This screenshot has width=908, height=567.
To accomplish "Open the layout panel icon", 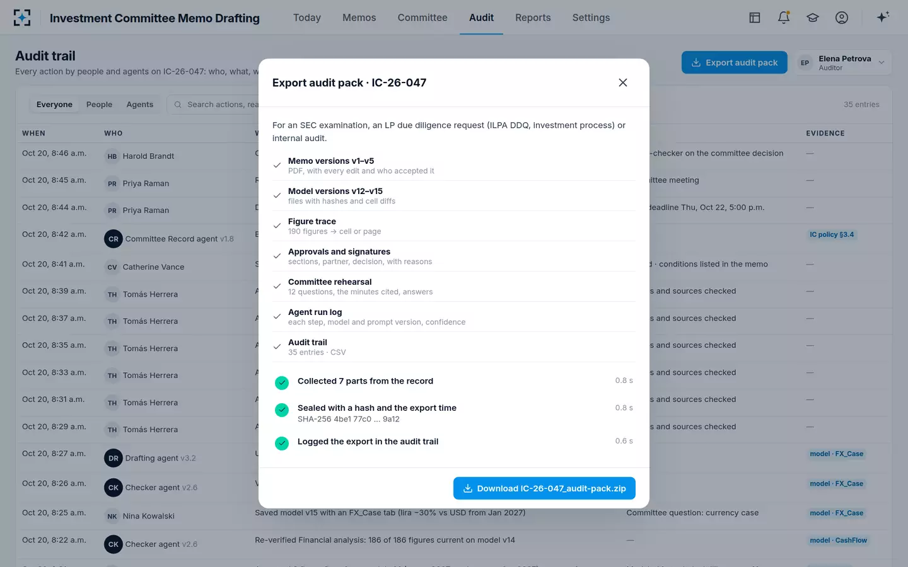I will (x=755, y=18).
